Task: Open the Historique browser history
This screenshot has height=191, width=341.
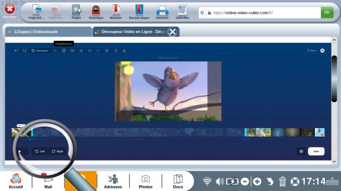Action: click(96, 13)
